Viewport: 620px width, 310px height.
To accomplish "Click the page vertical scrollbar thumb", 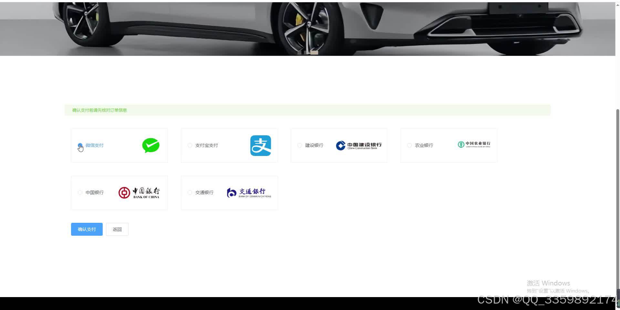I will pos(618,202).
